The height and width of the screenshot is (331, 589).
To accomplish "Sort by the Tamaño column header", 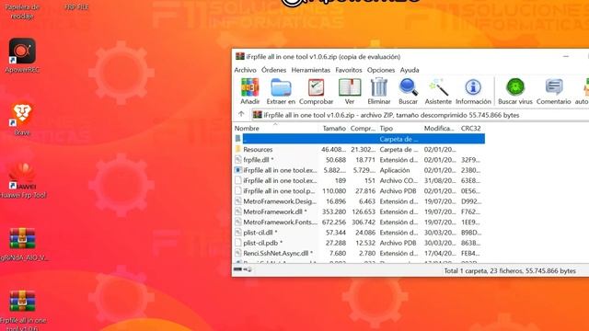I will pyautogui.click(x=334, y=129).
